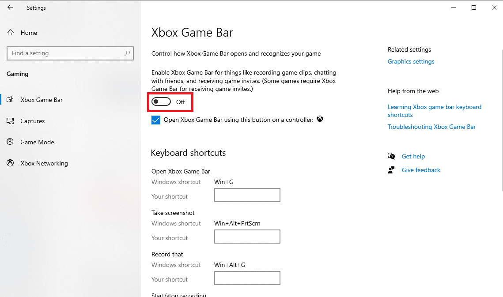Click the Give feedback link
This screenshot has width=503, height=297.
(421, 170)
